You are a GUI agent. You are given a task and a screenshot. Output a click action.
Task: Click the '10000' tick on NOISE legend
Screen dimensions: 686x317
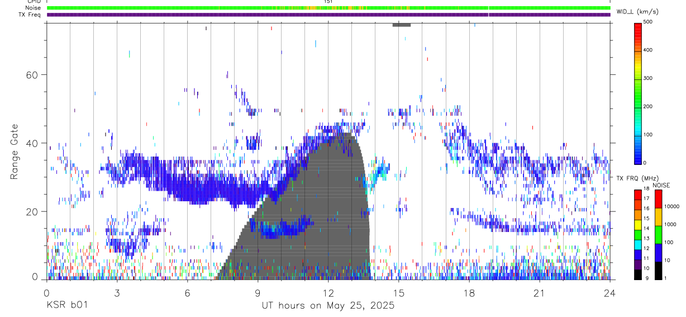[672, 206]
